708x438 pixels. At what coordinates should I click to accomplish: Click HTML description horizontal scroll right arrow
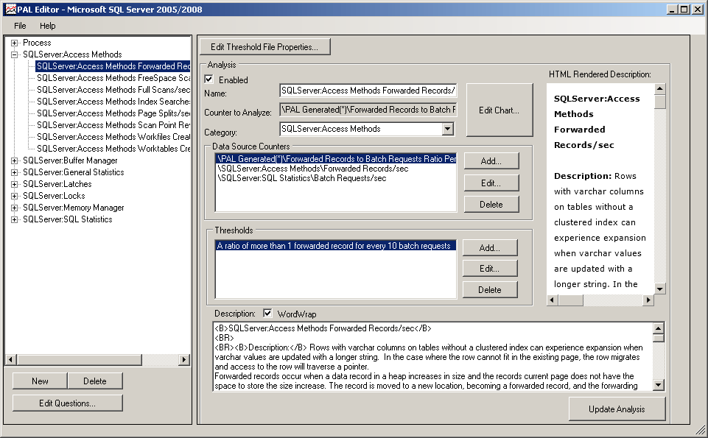tap(649, 300)
